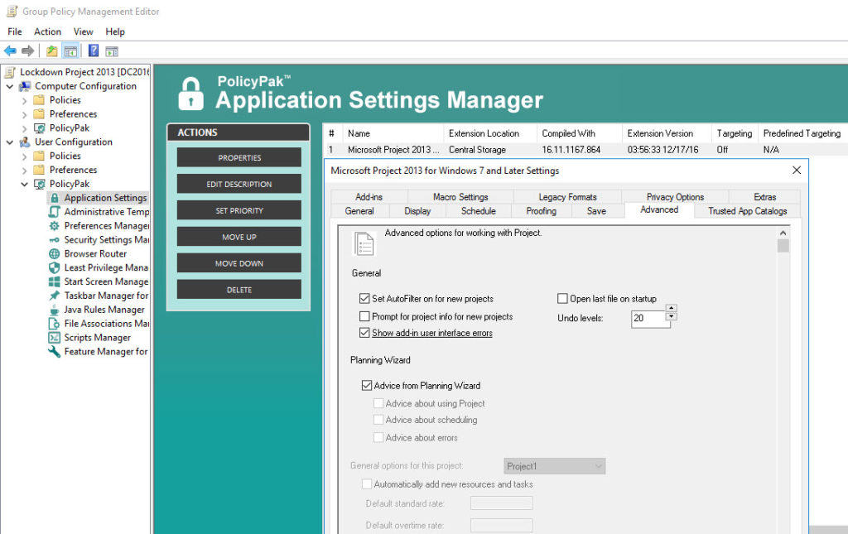Screen dimensions: 848x534
Task: Check Open last file on startup
Action: tap(562, 299)
